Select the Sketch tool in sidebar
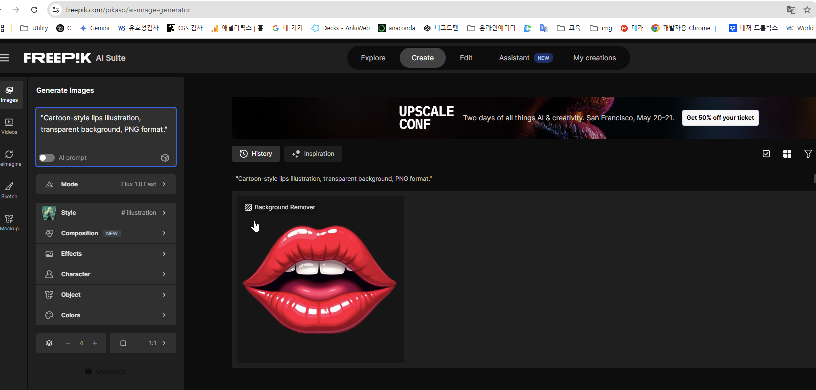816x390 pixels. [9, 190]
